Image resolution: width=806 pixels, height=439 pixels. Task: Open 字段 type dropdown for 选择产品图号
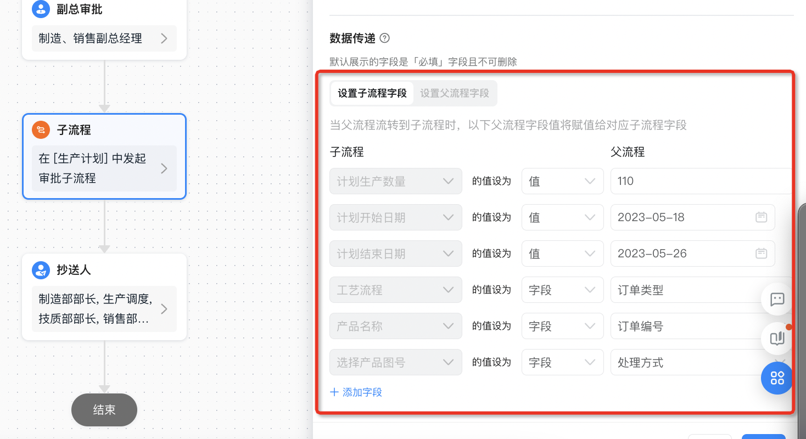click(563, 362)
